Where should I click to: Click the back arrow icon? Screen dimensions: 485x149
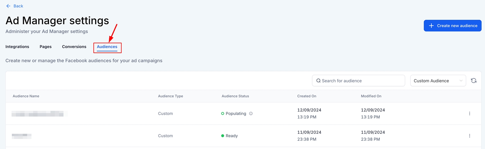8,6
